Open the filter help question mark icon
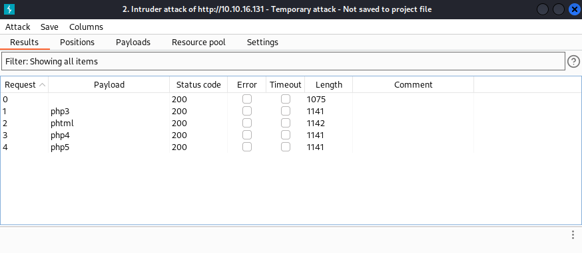 coord(573,61)
